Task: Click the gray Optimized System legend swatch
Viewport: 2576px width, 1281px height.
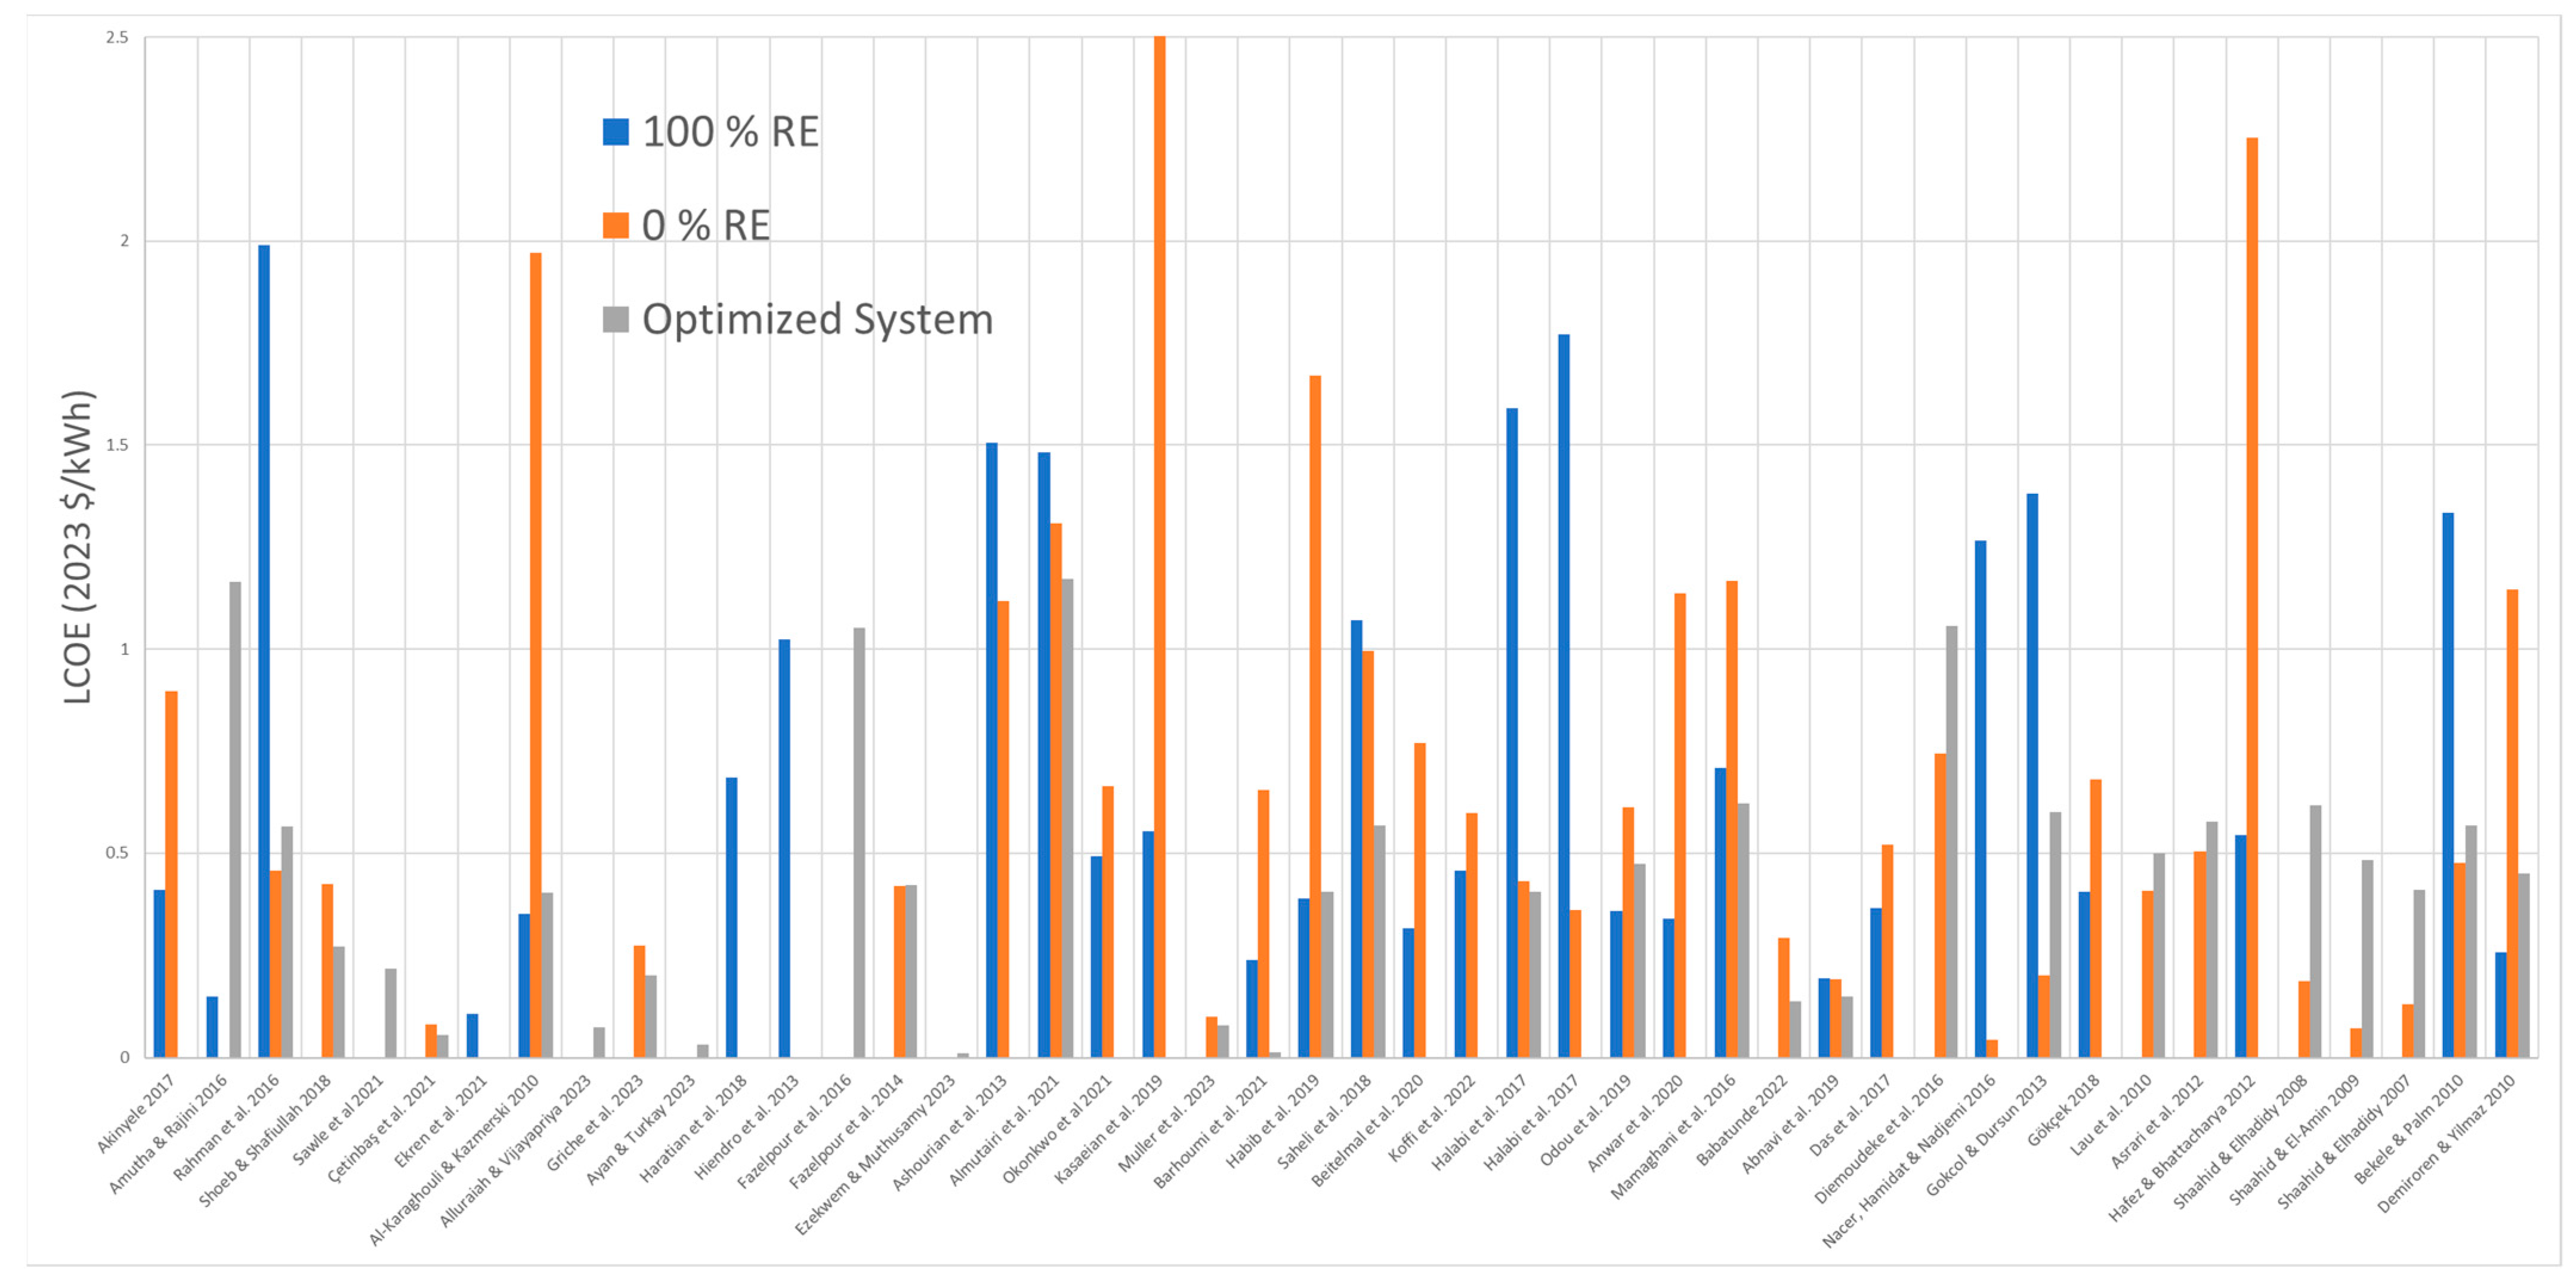Action: (x=615, y=319)
